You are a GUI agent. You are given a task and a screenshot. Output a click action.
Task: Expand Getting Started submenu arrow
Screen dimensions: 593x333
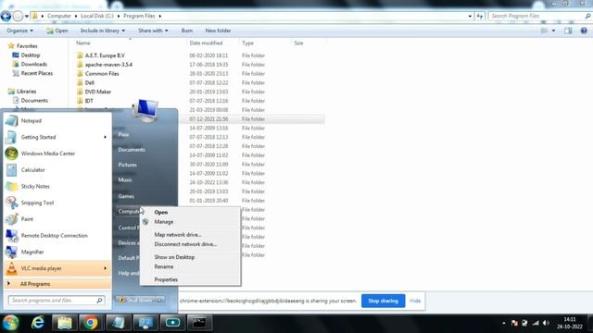[x=105, y=137]
